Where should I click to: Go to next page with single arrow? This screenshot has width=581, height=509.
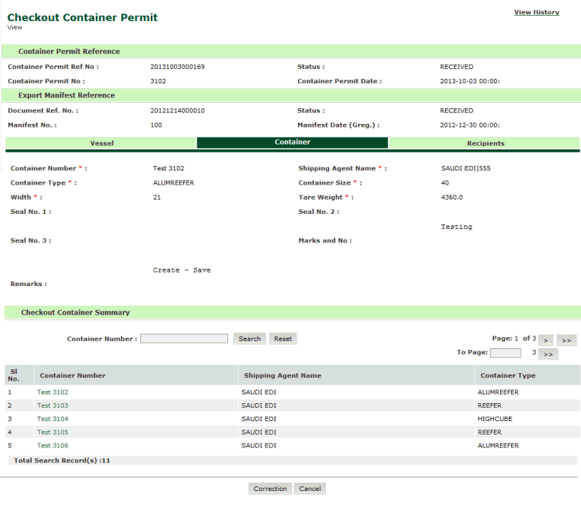coord(546,340)
